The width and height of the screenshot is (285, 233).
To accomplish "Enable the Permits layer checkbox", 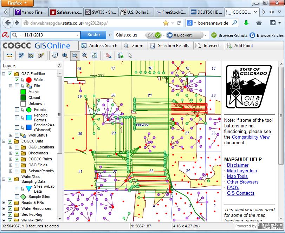I will point(17,110).
